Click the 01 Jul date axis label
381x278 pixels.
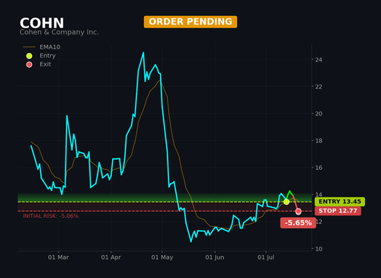pyautogui.click(x=266, y=257)
